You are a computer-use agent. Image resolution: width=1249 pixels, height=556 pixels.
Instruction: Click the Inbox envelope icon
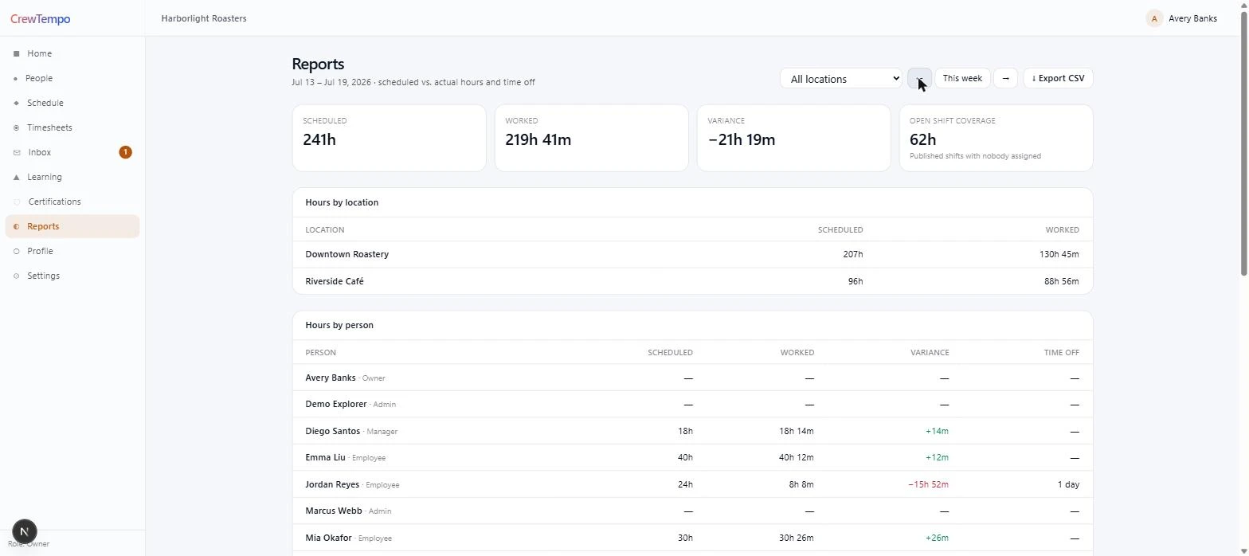point(17,152)
